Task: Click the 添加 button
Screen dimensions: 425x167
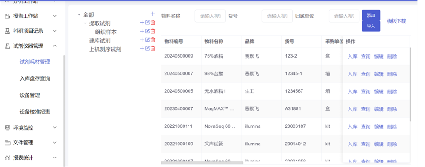Action: [371, 15]
